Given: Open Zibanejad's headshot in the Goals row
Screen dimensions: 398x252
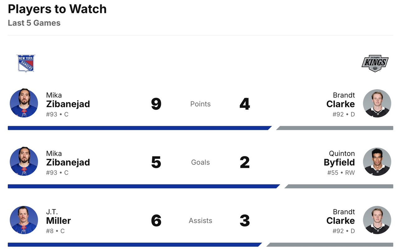Looking at the screenshot, I should tap(24, 162).
